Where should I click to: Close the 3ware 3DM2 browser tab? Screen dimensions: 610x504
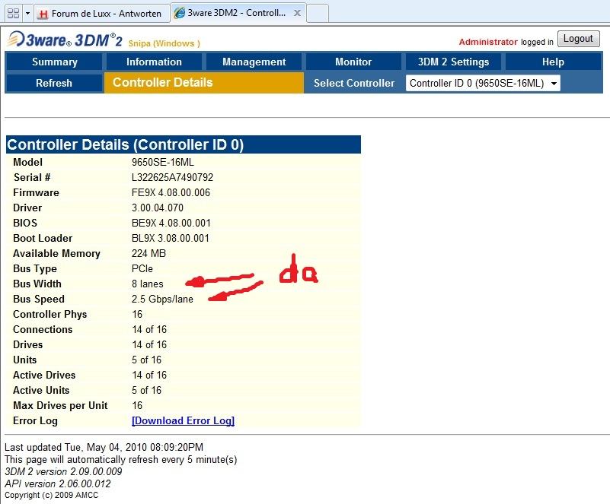pyautogui.click(x=297, y=13)
